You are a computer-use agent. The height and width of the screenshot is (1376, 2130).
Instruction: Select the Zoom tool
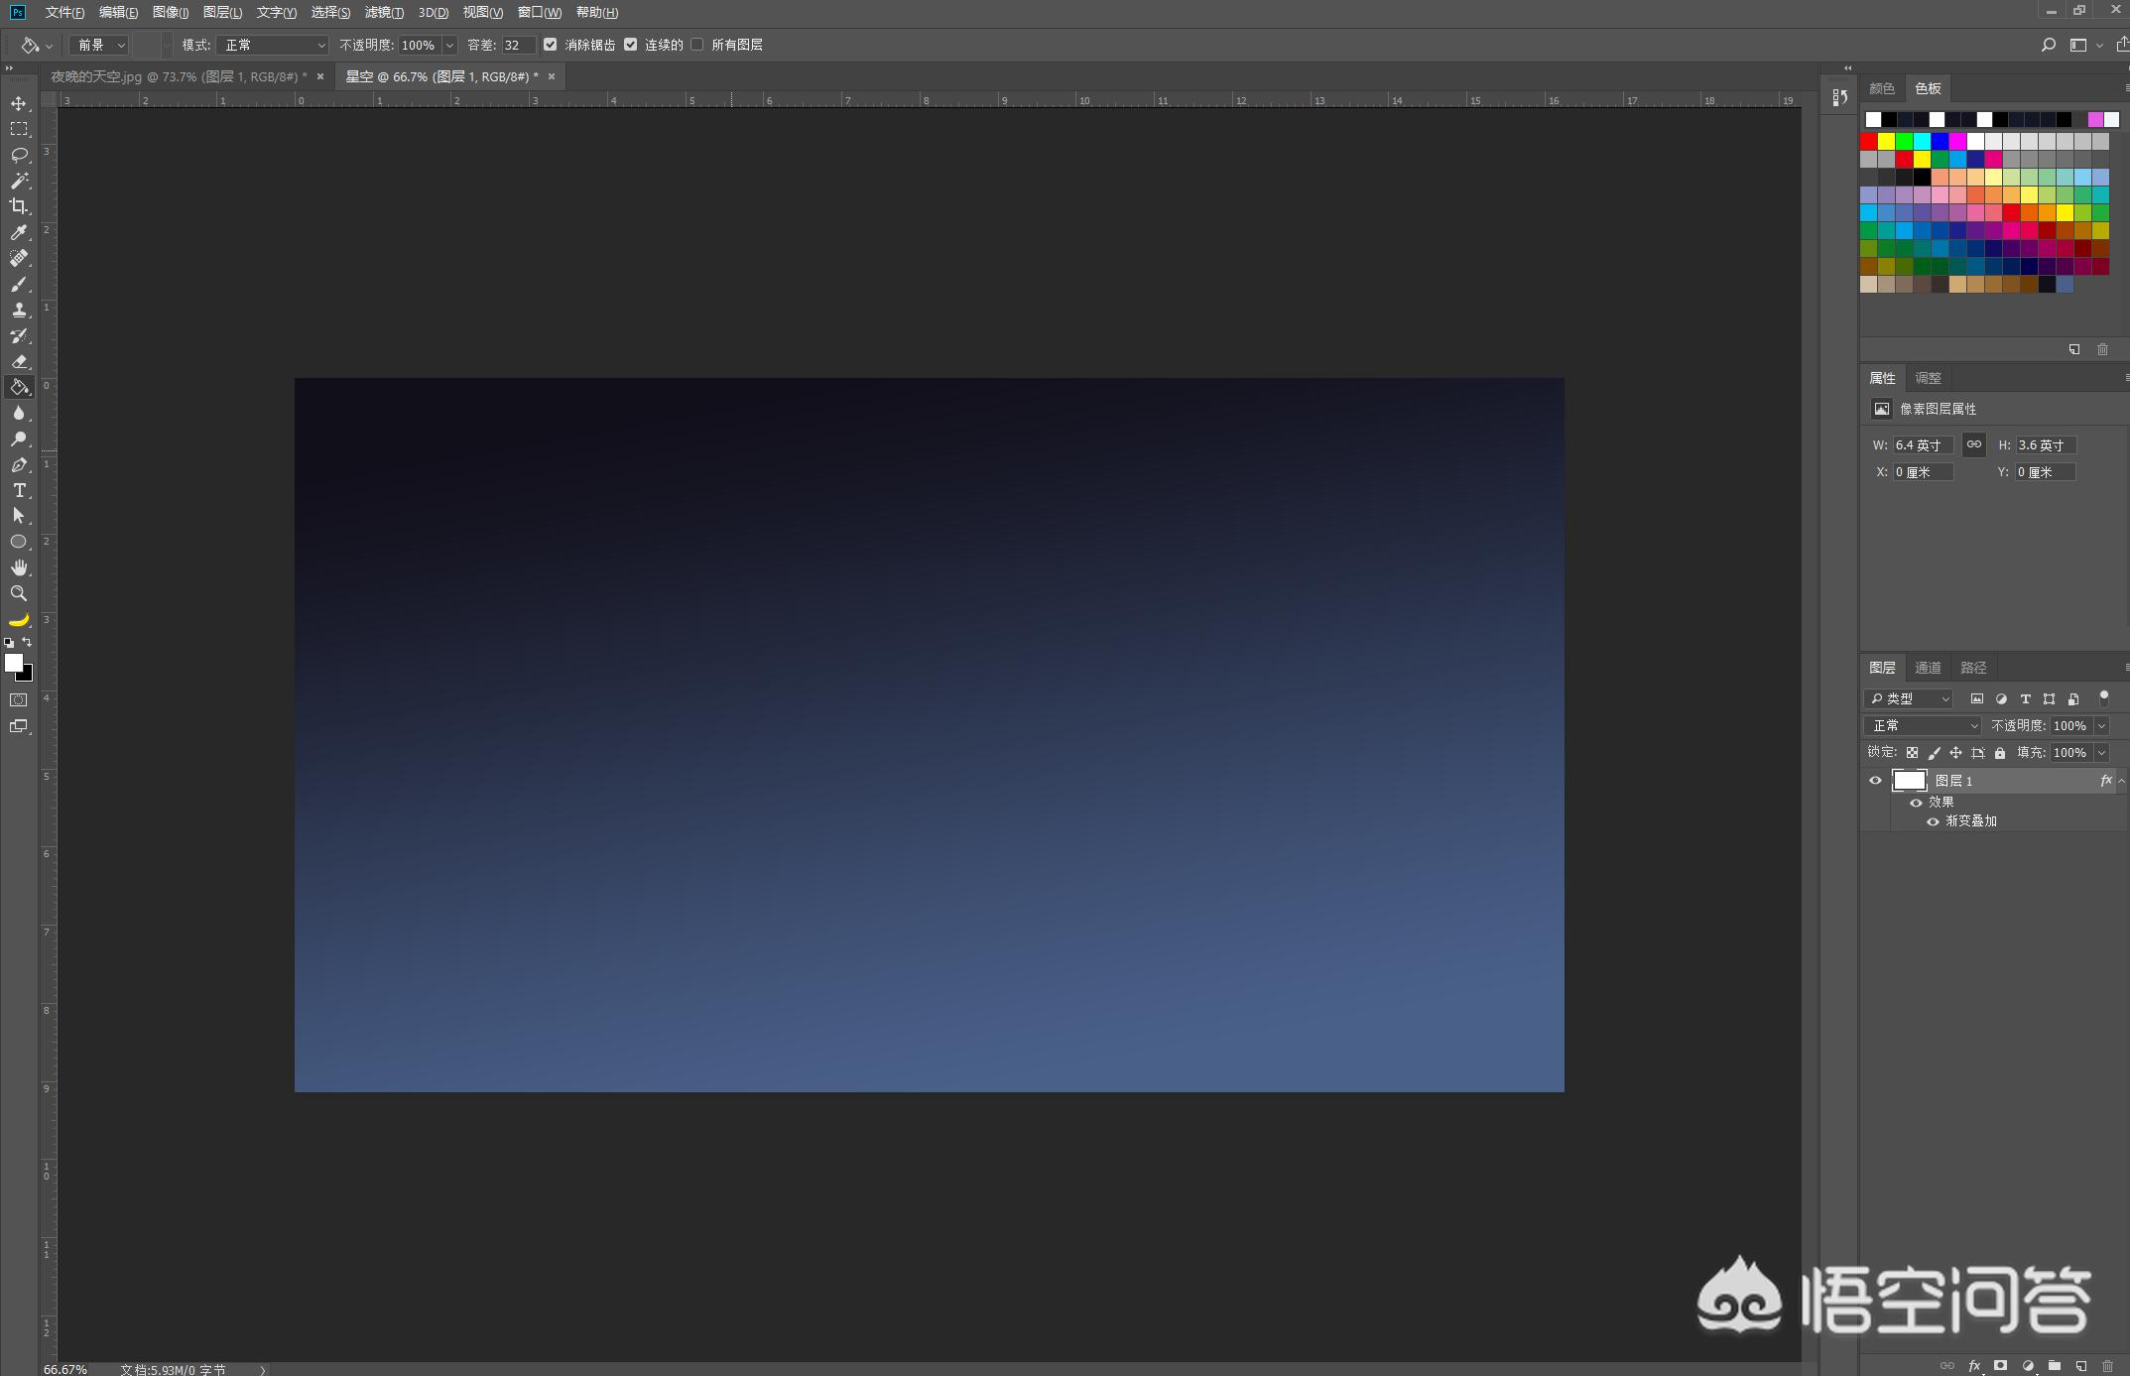pyautogui.click(x=19, y=593)
